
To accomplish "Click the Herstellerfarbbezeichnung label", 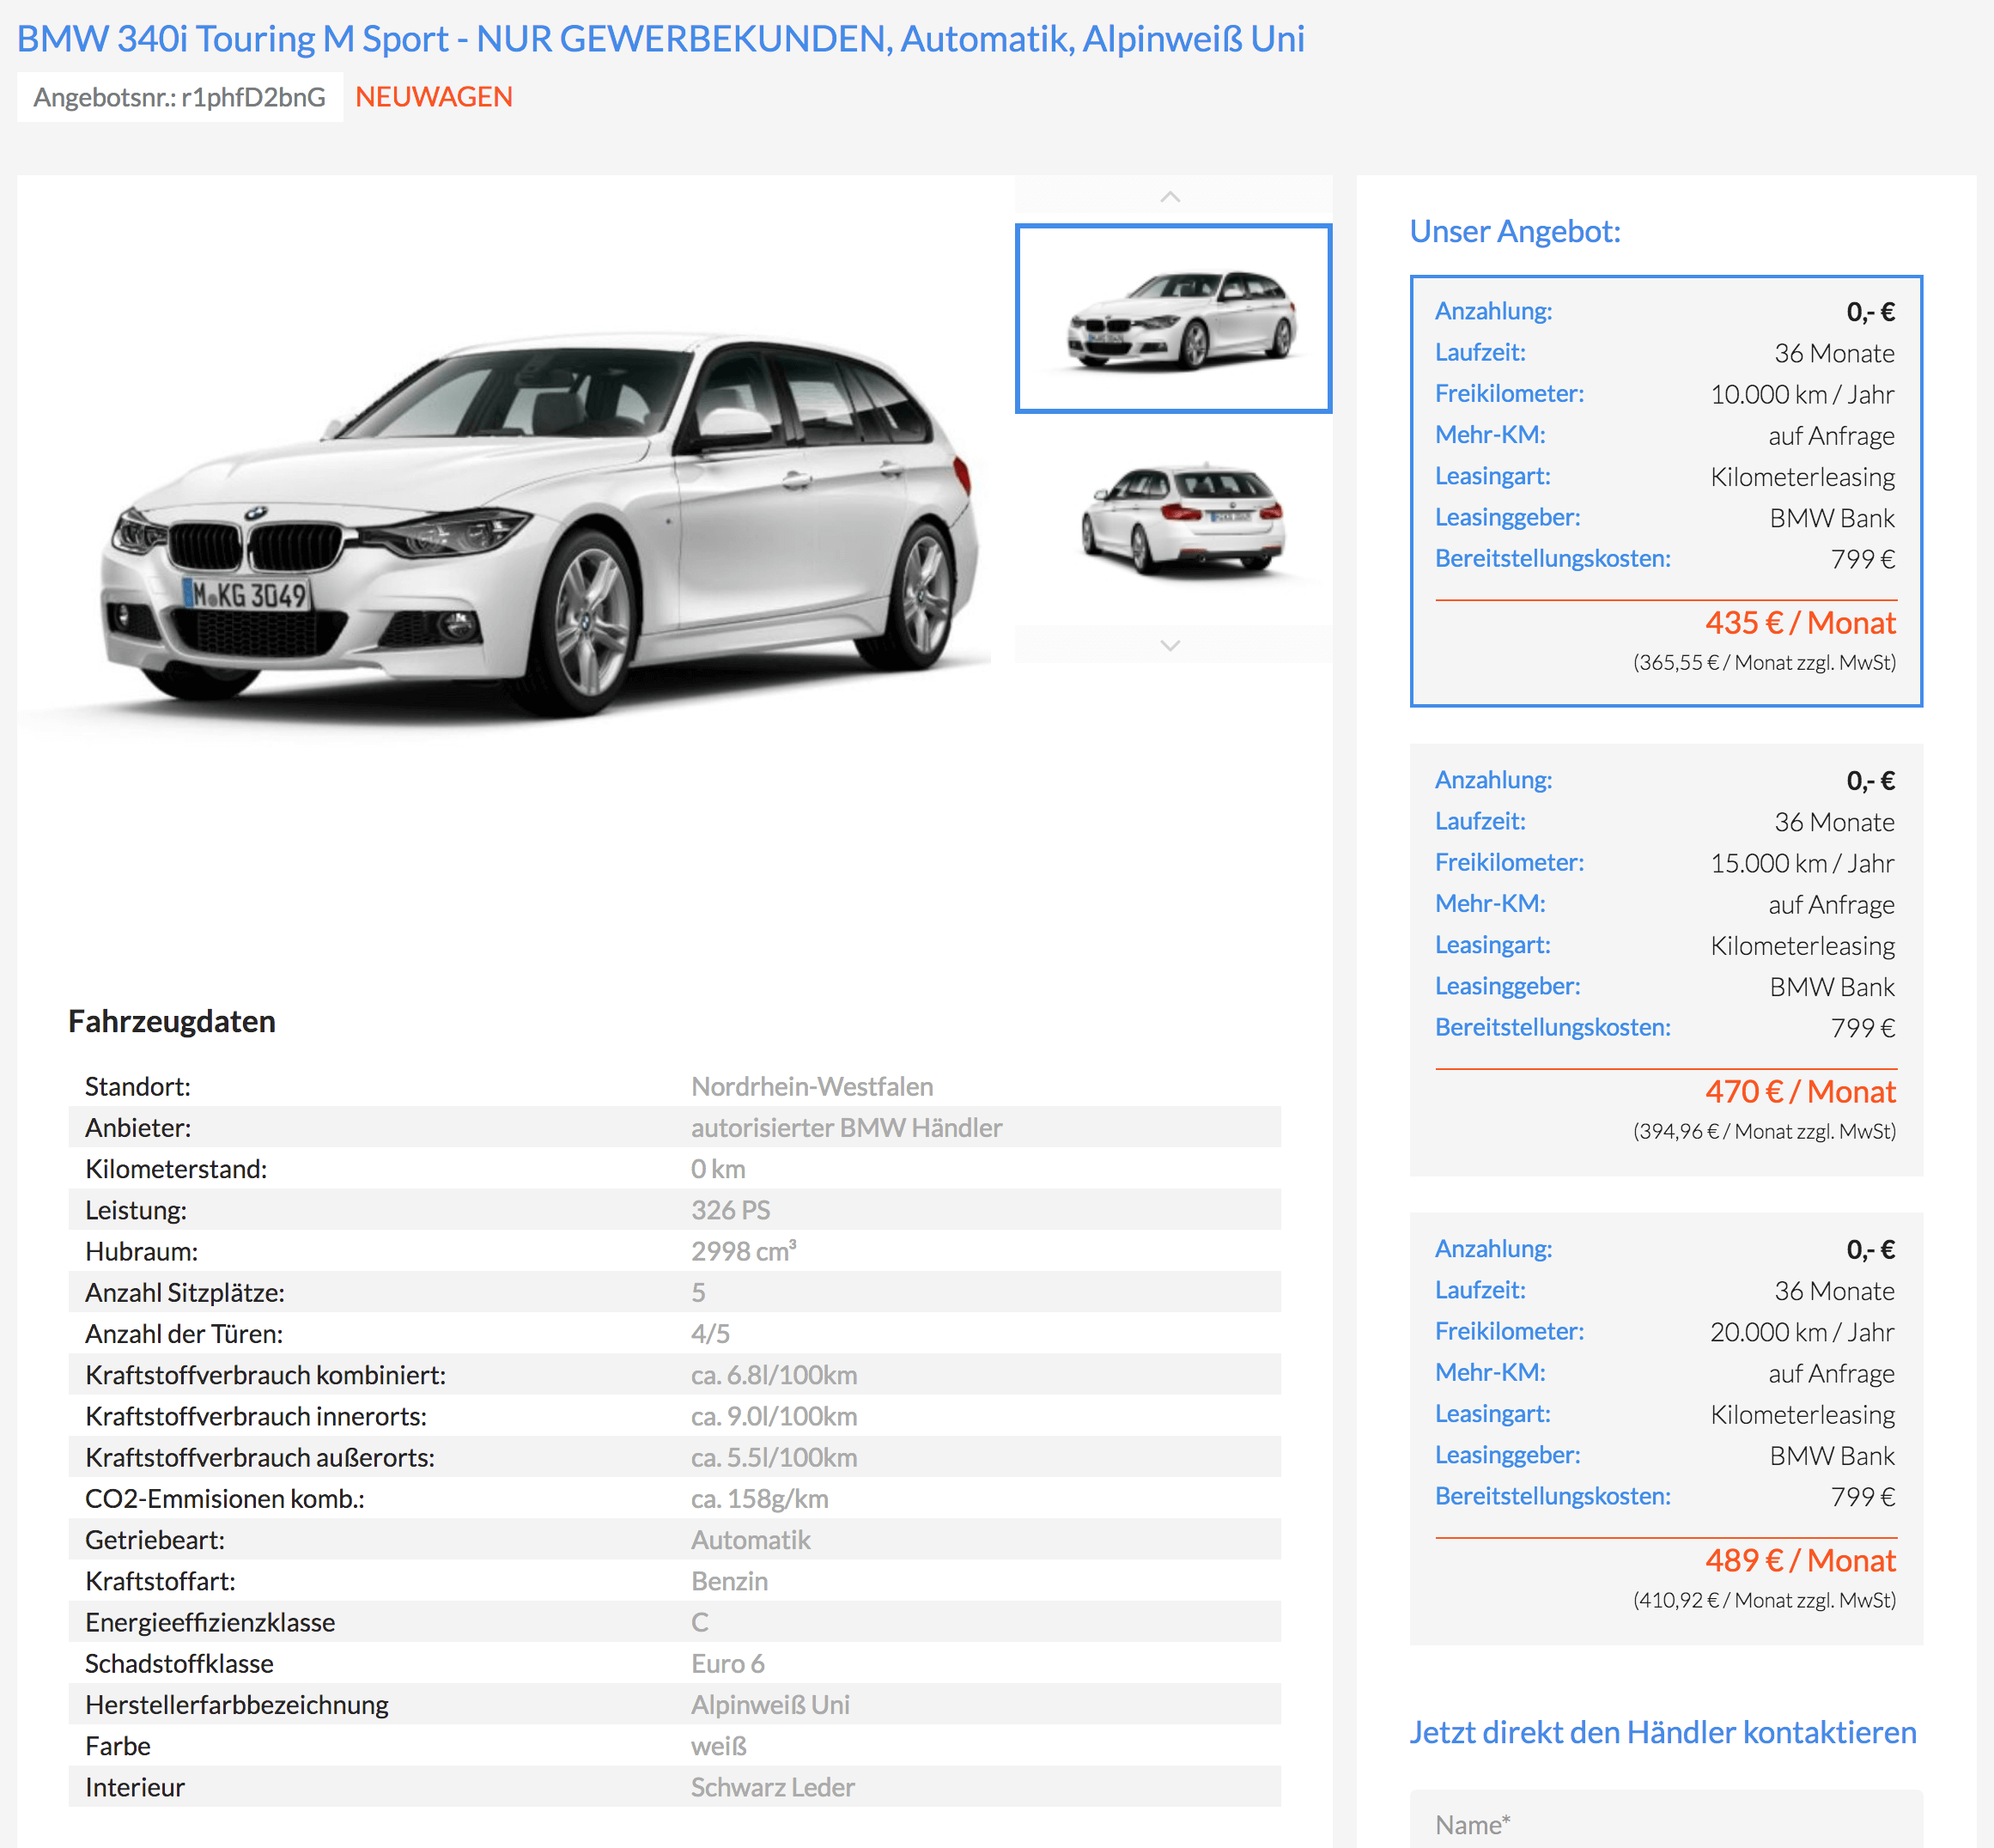I will [x=237, y=1705].
